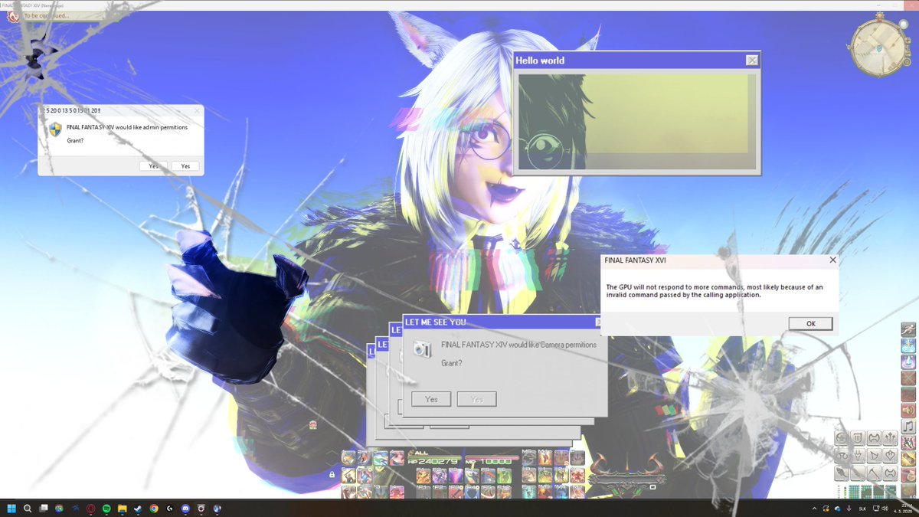Close the Hello world window
919x517 pixels.
coord(752,61)
